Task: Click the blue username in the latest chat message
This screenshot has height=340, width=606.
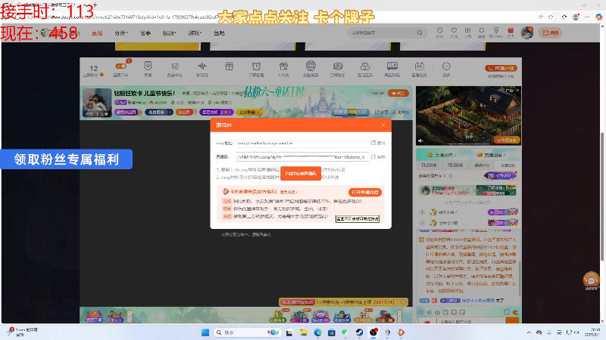Action: [478, 300]
